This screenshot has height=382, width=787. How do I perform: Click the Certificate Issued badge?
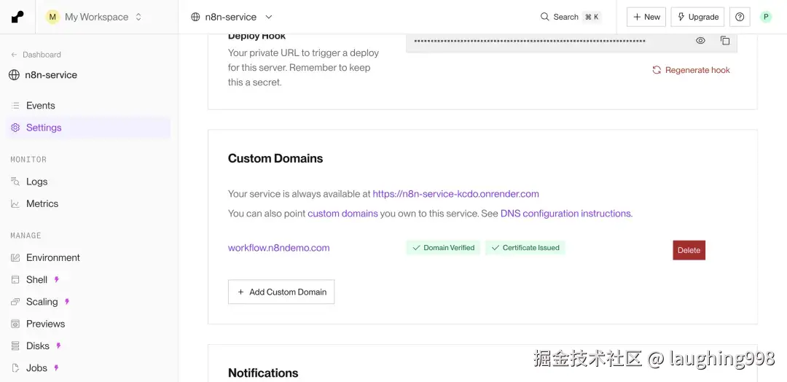[x=525, y=247]
